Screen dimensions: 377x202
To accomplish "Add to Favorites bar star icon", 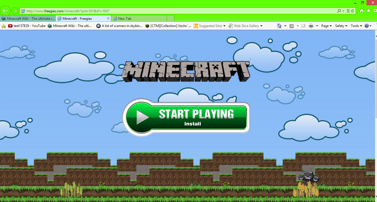I will tap(4, 26).
